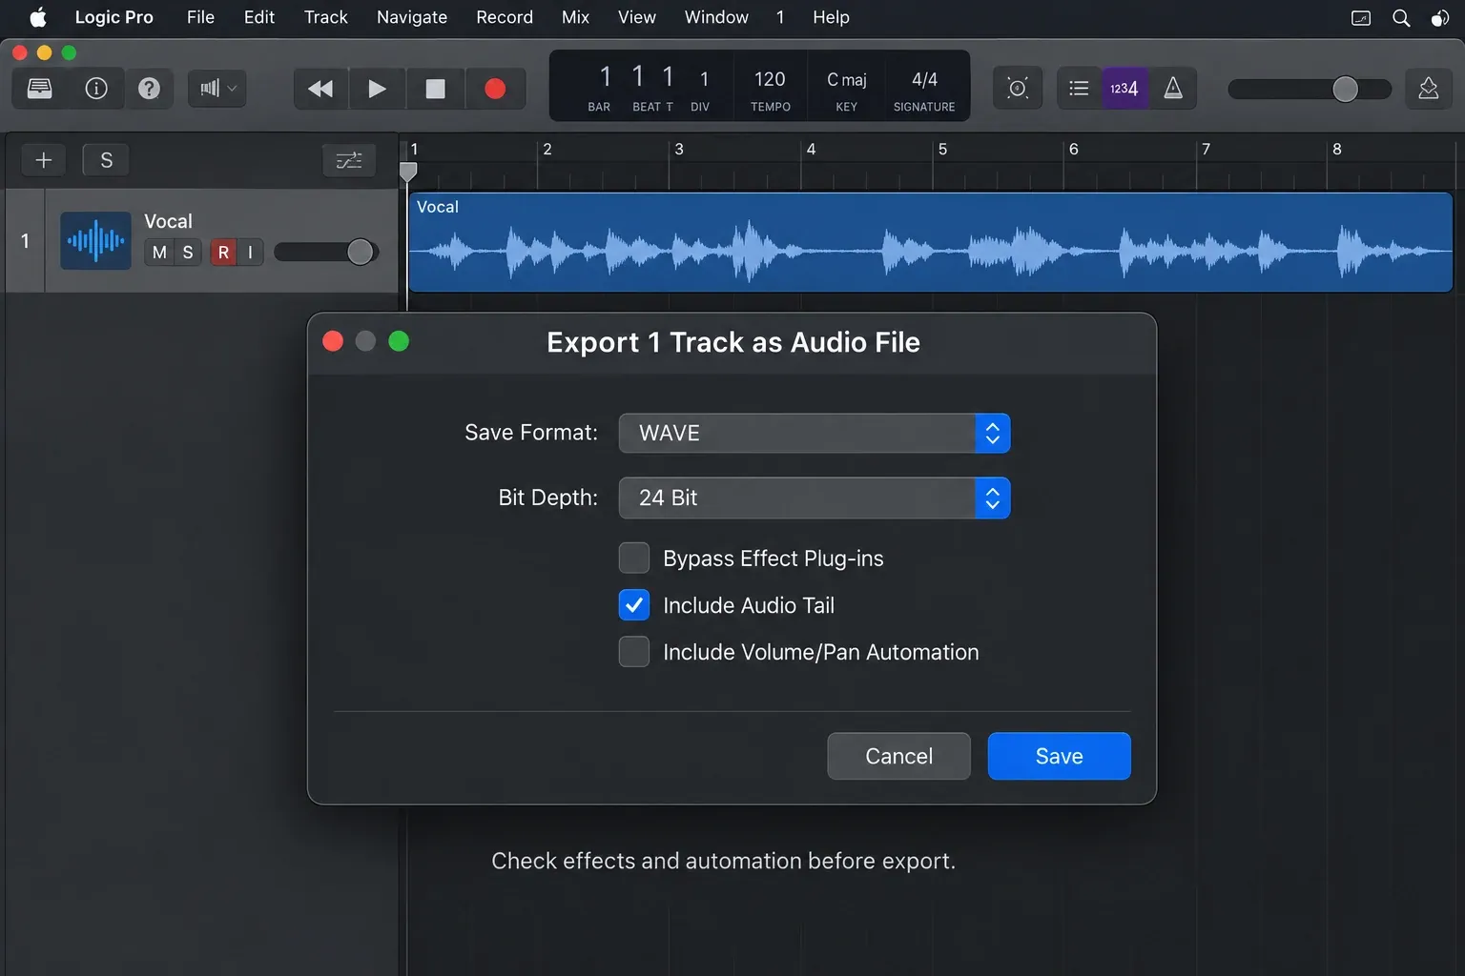Open the File menu

click(x=200, y=17)
